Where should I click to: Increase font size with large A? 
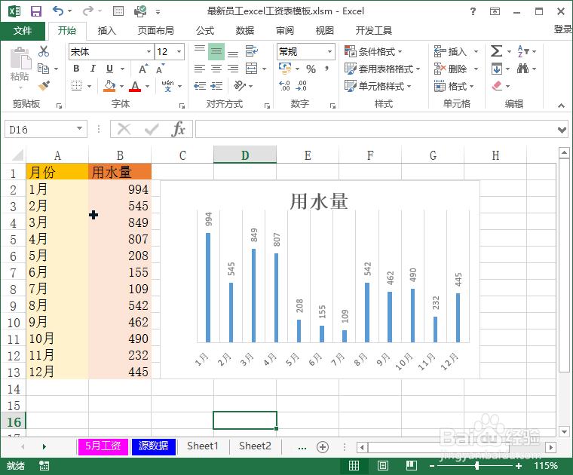click(x=143, y=69)
